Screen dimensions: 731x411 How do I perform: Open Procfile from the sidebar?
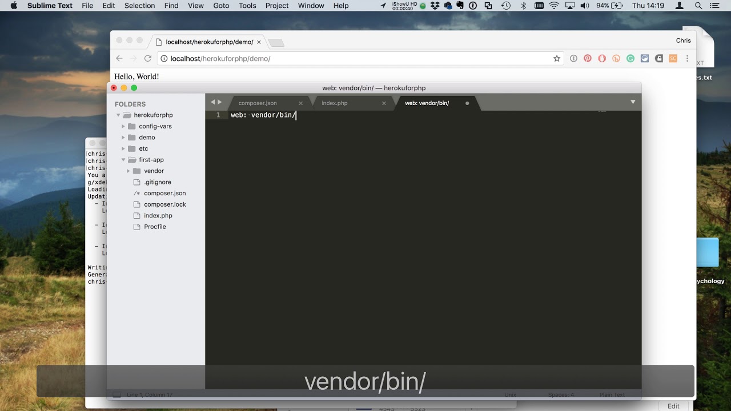point(155,227)
